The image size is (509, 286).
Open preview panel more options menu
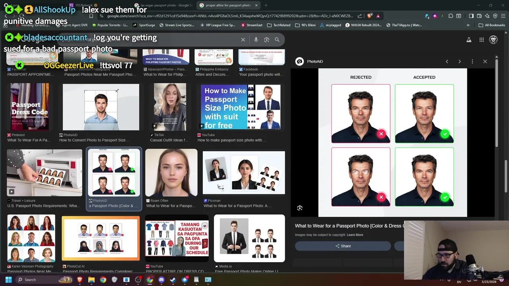coord(472,62)
